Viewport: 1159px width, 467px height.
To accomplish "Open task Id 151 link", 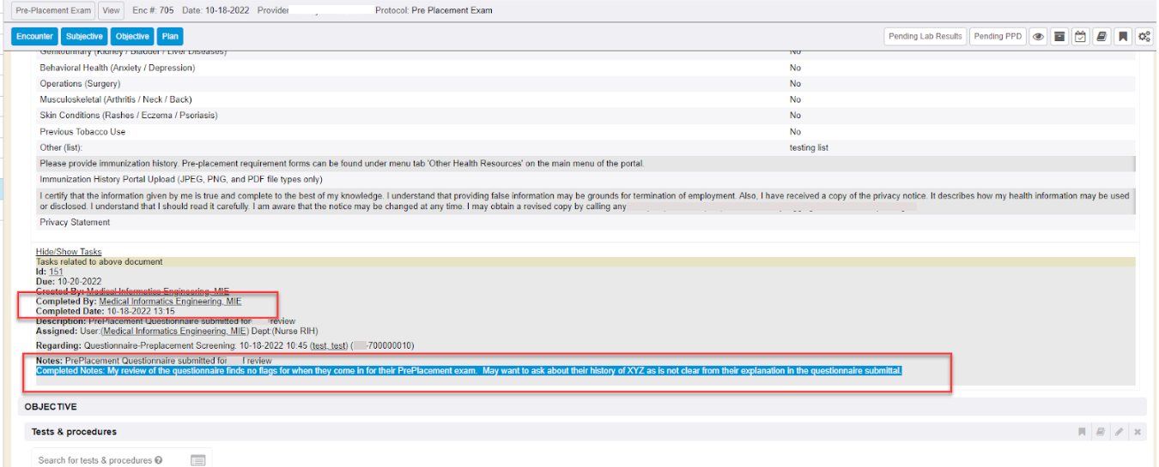I will coord(56,272).
